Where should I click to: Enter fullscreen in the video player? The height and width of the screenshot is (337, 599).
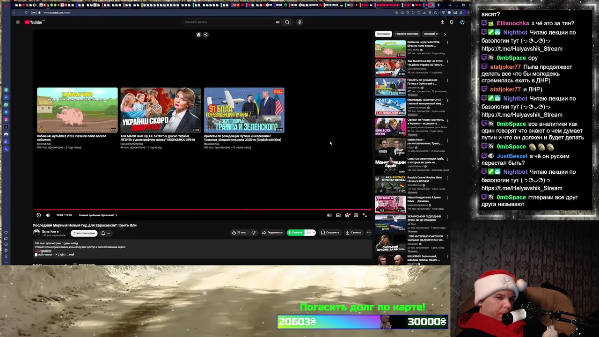click(365, 215)
